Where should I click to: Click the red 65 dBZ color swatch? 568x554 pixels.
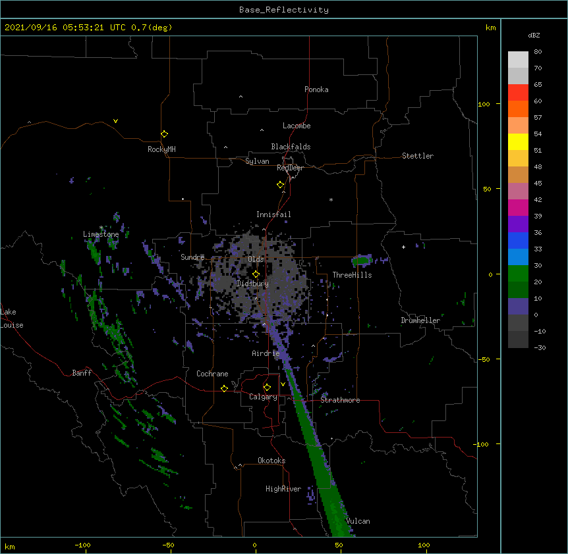tap(518, 92)
